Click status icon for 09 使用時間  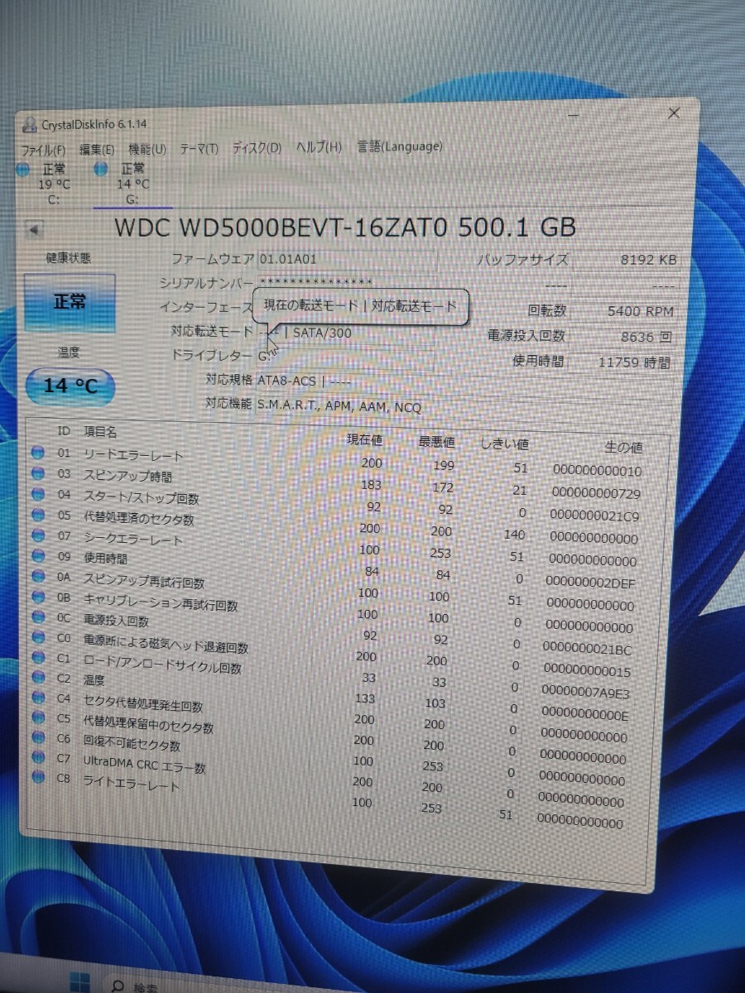coord(37,555)
